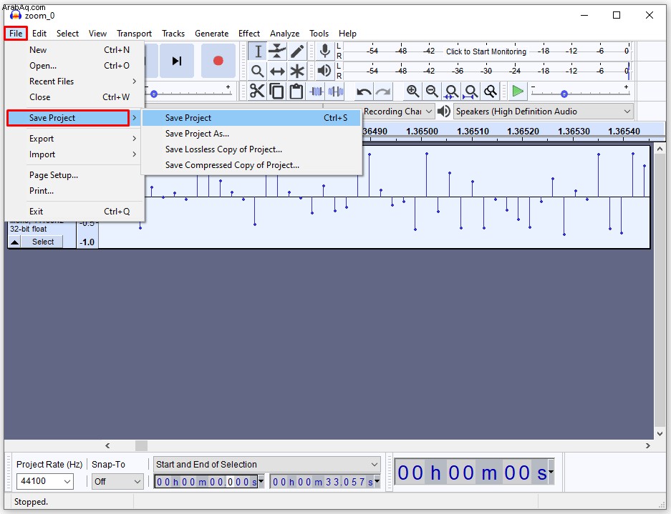This screenshot has width=671, height=514.
Task: Select the Zoom magnifier tool
Action: pos(258,71)
